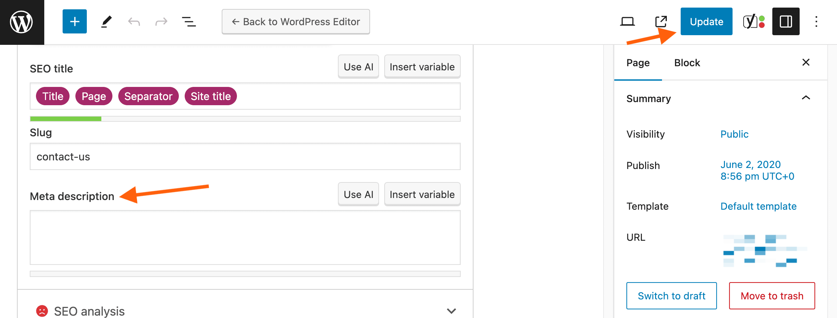
Task: Click the Update button
Action: click(706, 21)
